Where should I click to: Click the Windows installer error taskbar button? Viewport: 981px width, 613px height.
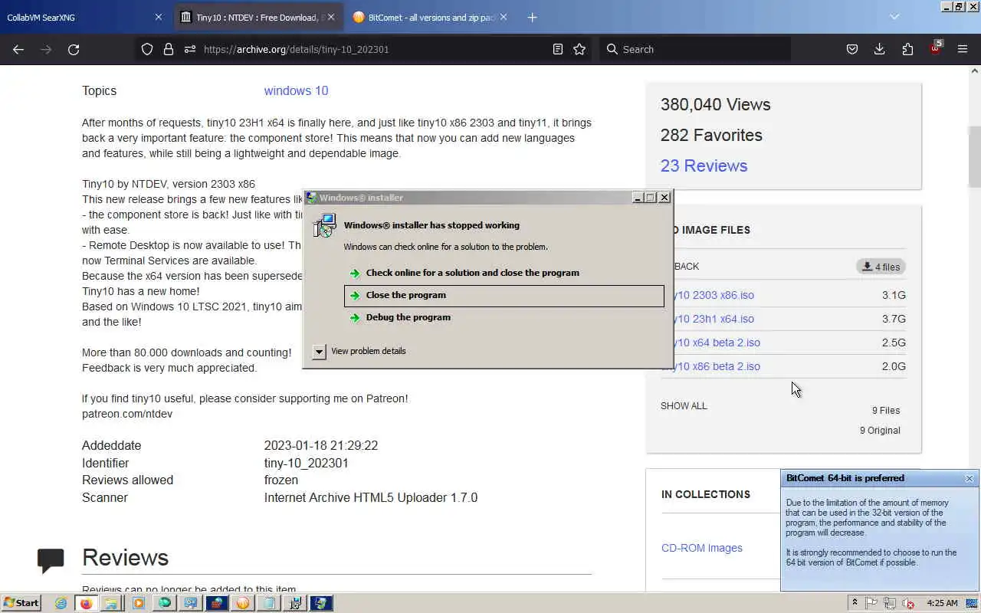click(x=321, y=603)
